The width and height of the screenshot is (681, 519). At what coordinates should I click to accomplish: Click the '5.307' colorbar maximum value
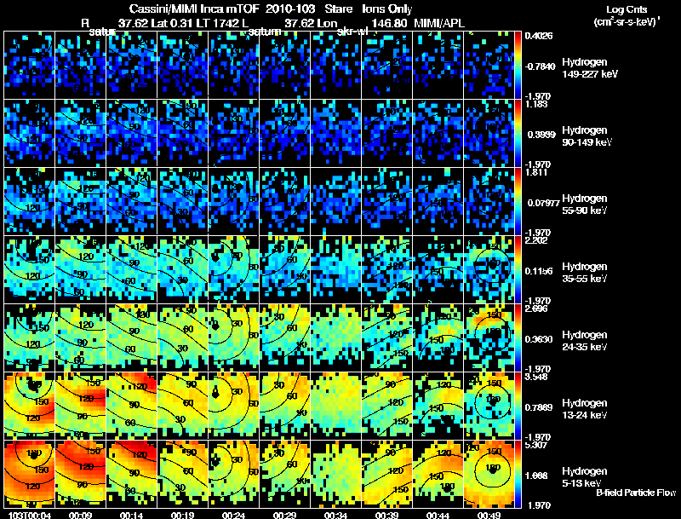tap(536, 445)
